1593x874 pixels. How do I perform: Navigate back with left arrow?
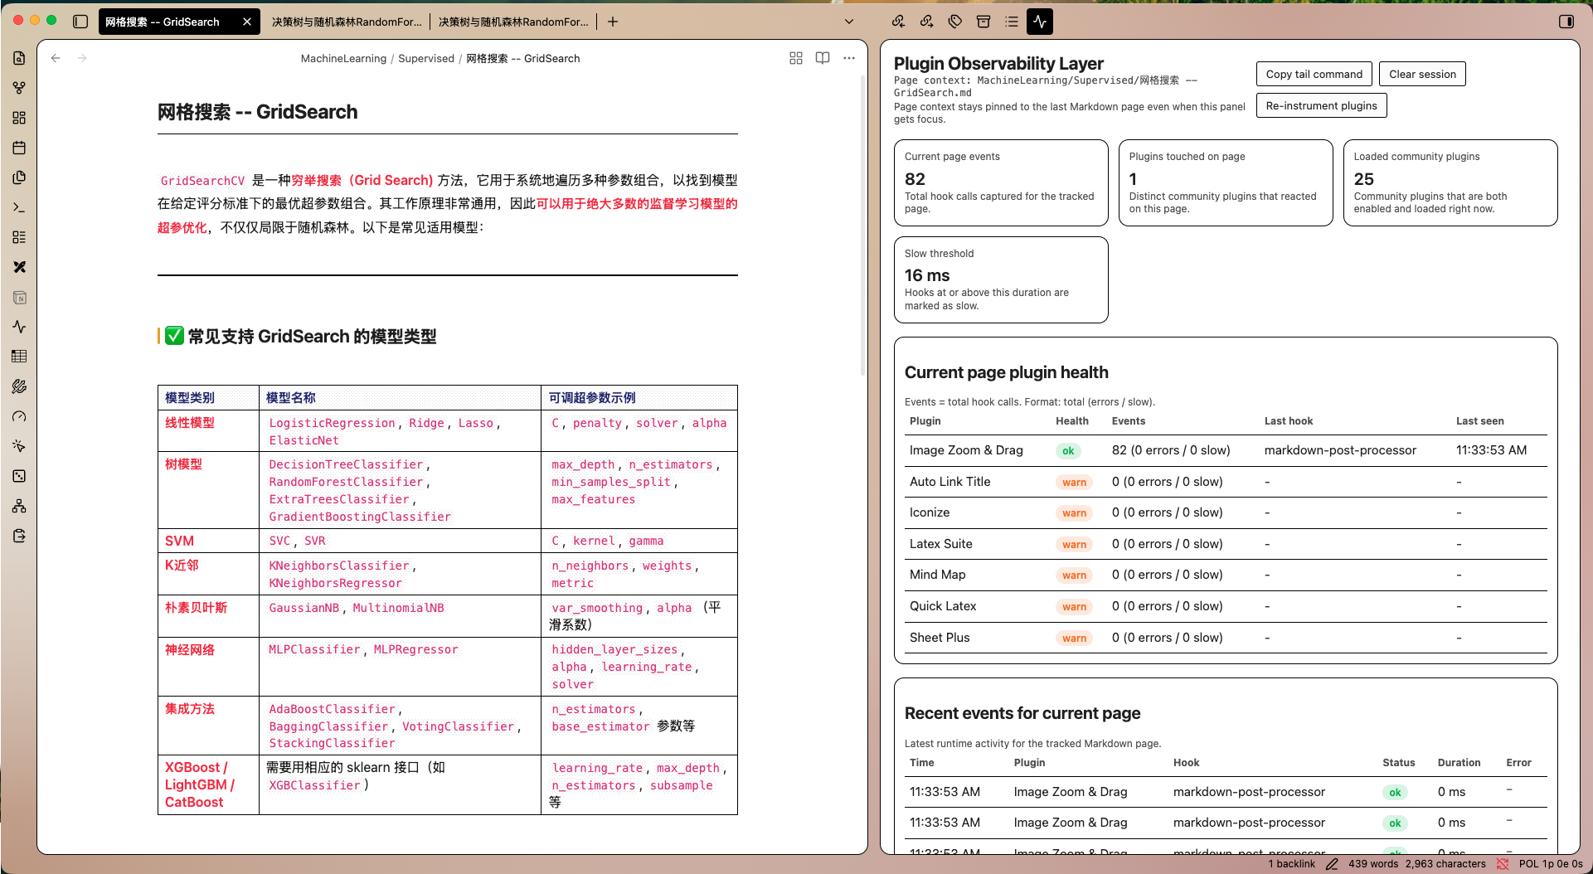click(56, 58)
